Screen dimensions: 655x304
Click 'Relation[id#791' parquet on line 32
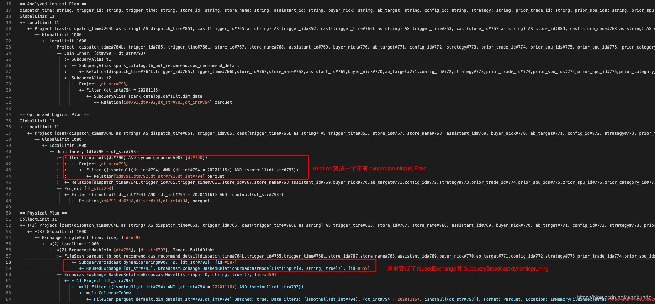[x=166, y=102]
